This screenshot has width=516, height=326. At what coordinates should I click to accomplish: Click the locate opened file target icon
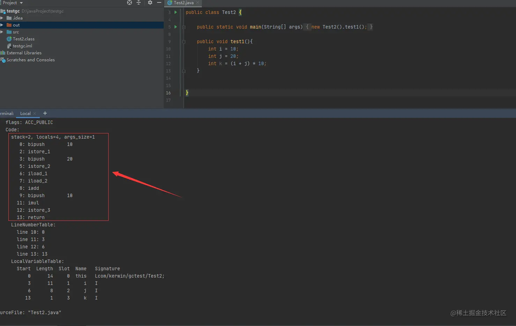(x=130, y=3)
